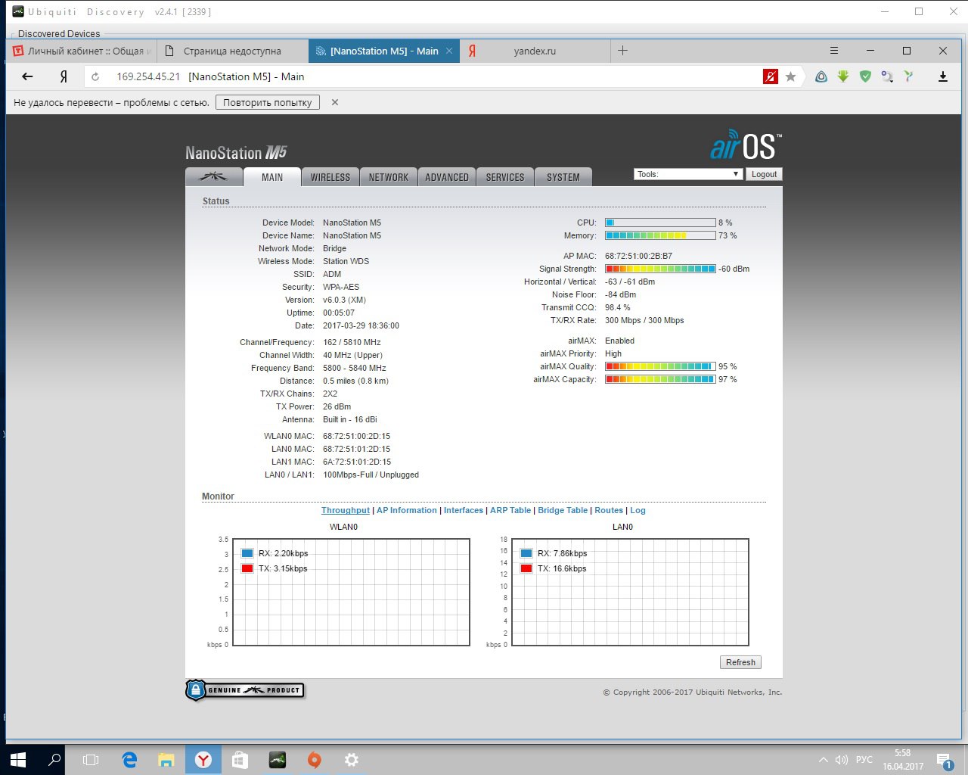Click the WLAN0 throughput graph
Screen dimensions: 968x775
point(352,593)
